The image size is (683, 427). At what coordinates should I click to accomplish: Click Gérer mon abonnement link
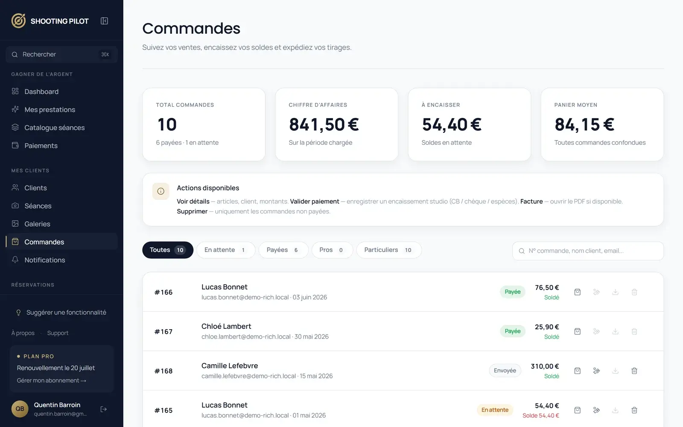coord(52,380)
